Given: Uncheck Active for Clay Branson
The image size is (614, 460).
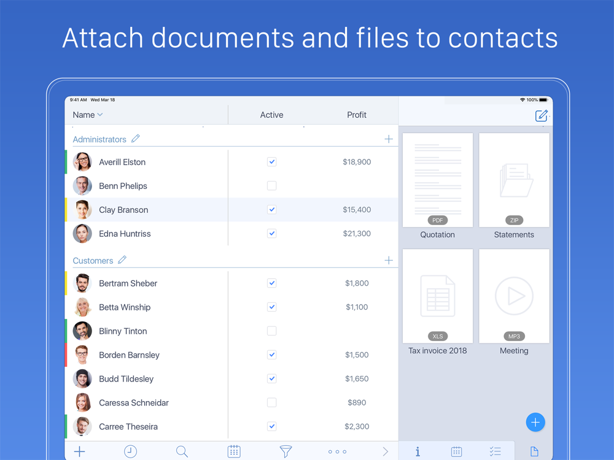Looking at the screenshot, I should tap(272, 209).
